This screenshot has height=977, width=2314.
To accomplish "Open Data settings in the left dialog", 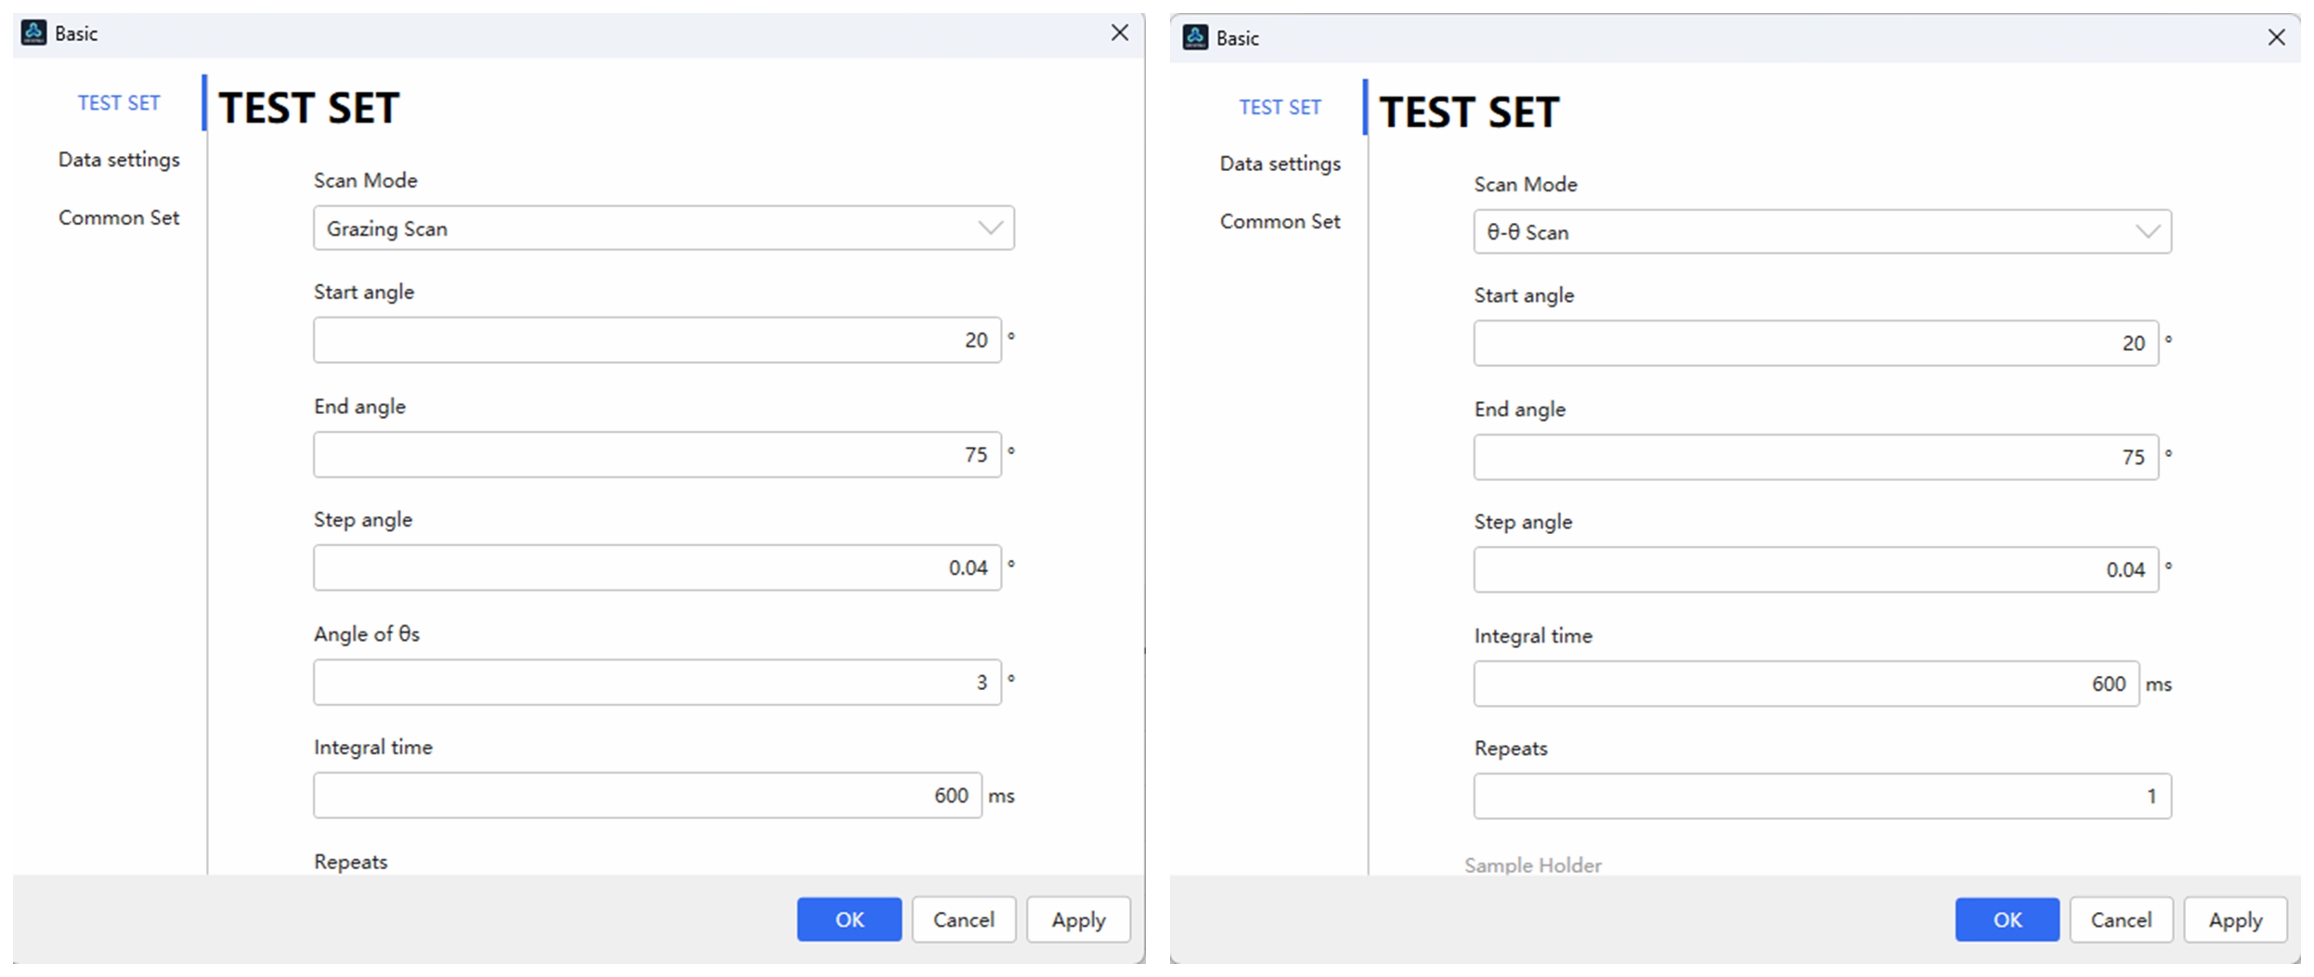I will [x=119, y=160].
